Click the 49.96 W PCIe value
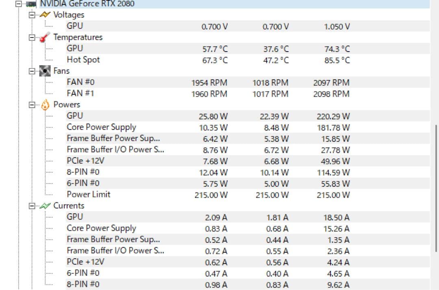Image resolution: width=439 pixels, height=290 pixels. 335,161
